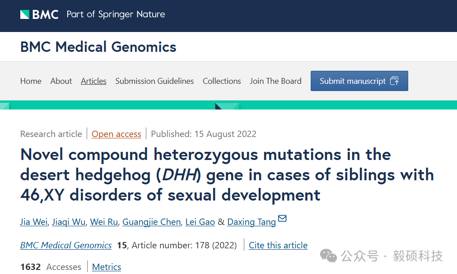Open the Collections page
Image resolution: width=457 pixels, height=274 pixels.
(222, 81)
